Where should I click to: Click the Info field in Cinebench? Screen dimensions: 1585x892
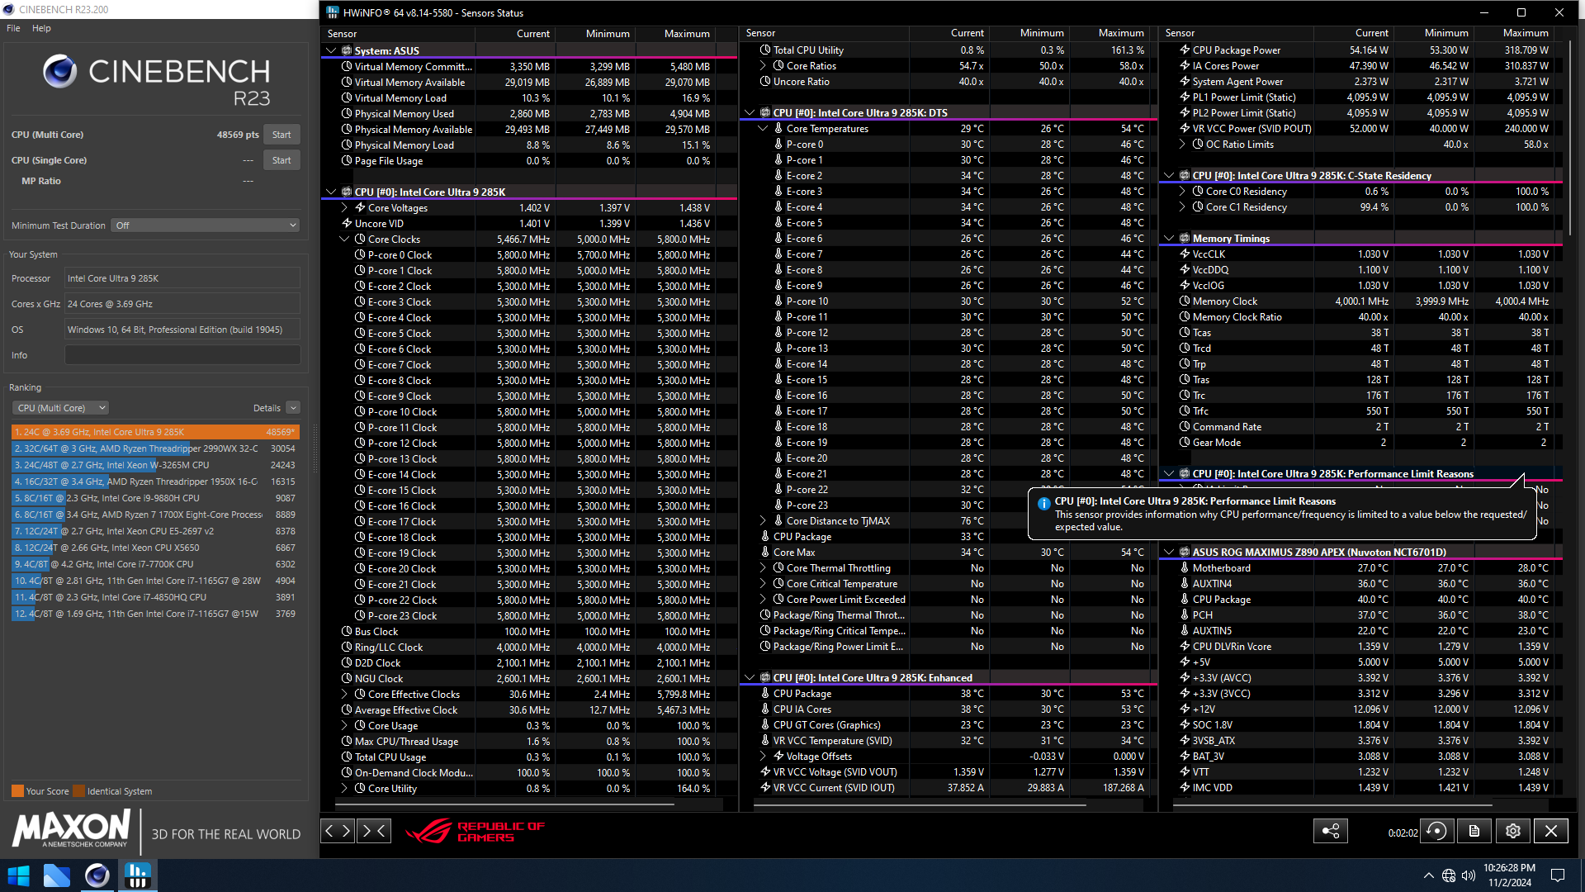point(182,355)
